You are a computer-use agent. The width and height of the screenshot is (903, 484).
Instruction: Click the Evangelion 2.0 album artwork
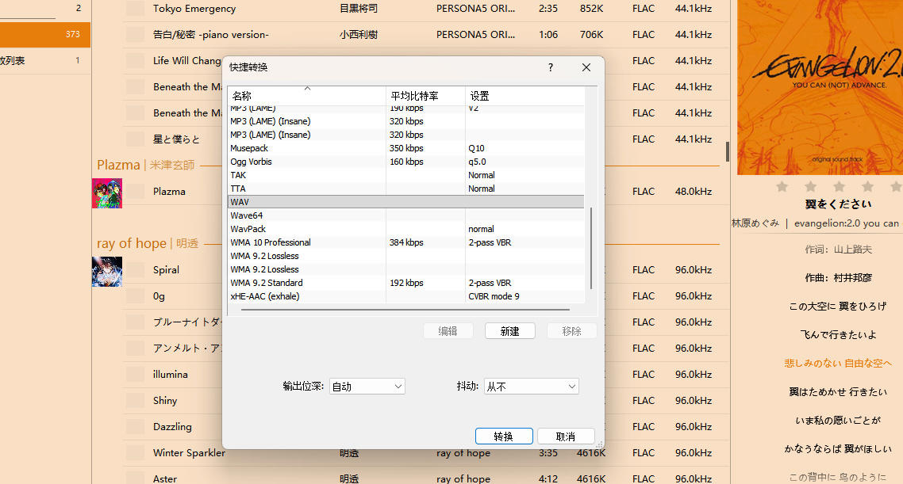point(820,87)
